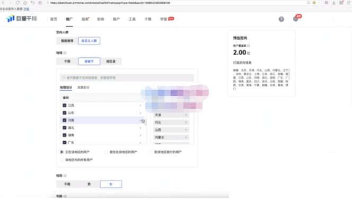
Task: Open the help question-mark icon
Action: tap(282, 19)
